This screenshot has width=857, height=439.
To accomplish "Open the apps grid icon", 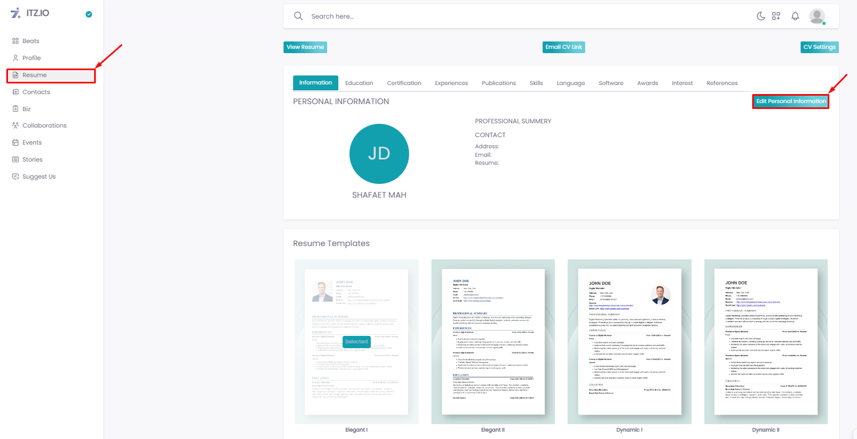I will [x=776, y=16].
